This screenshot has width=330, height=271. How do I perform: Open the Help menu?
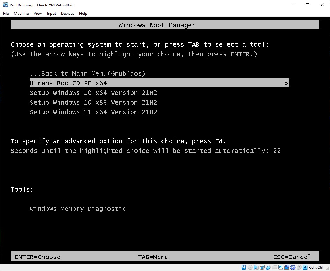point(83,14)
